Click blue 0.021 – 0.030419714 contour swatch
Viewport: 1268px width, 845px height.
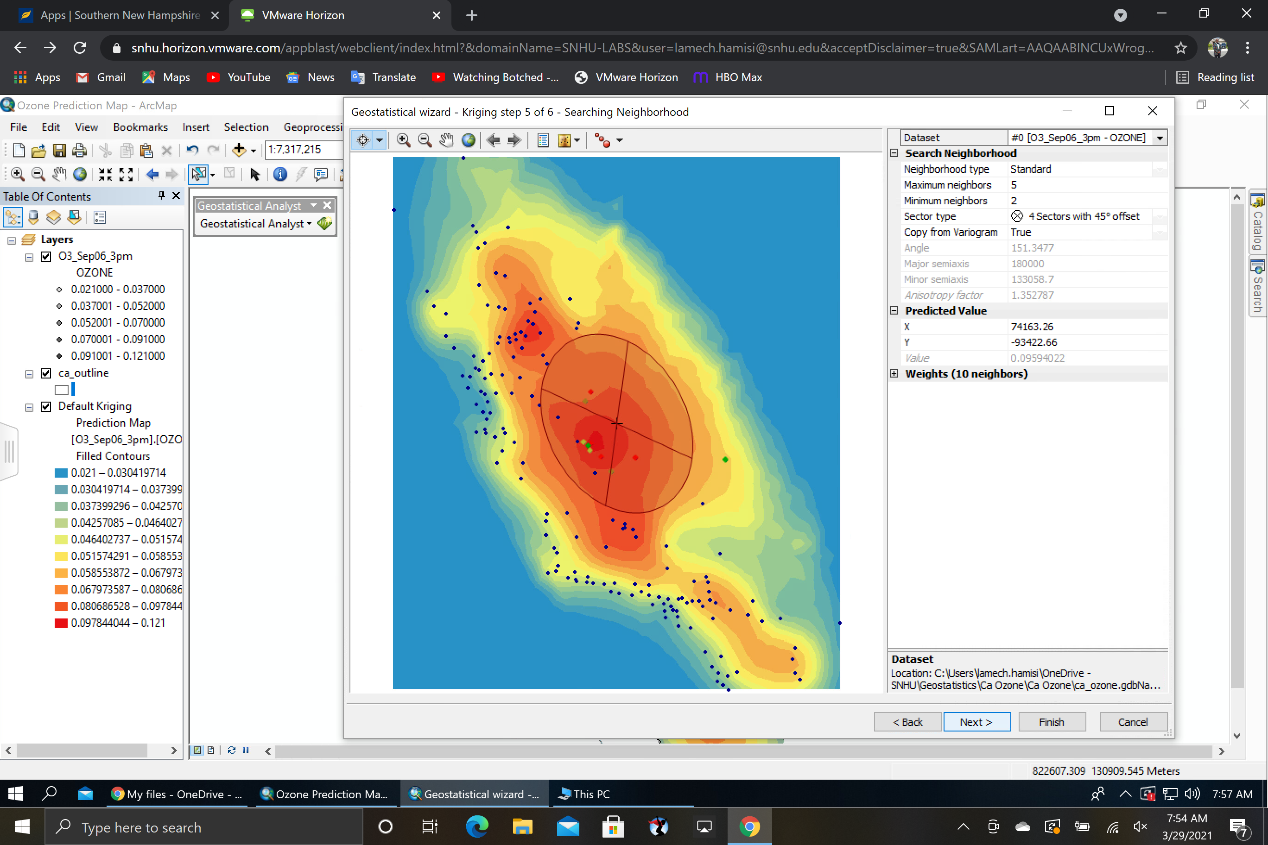[61, 473]
